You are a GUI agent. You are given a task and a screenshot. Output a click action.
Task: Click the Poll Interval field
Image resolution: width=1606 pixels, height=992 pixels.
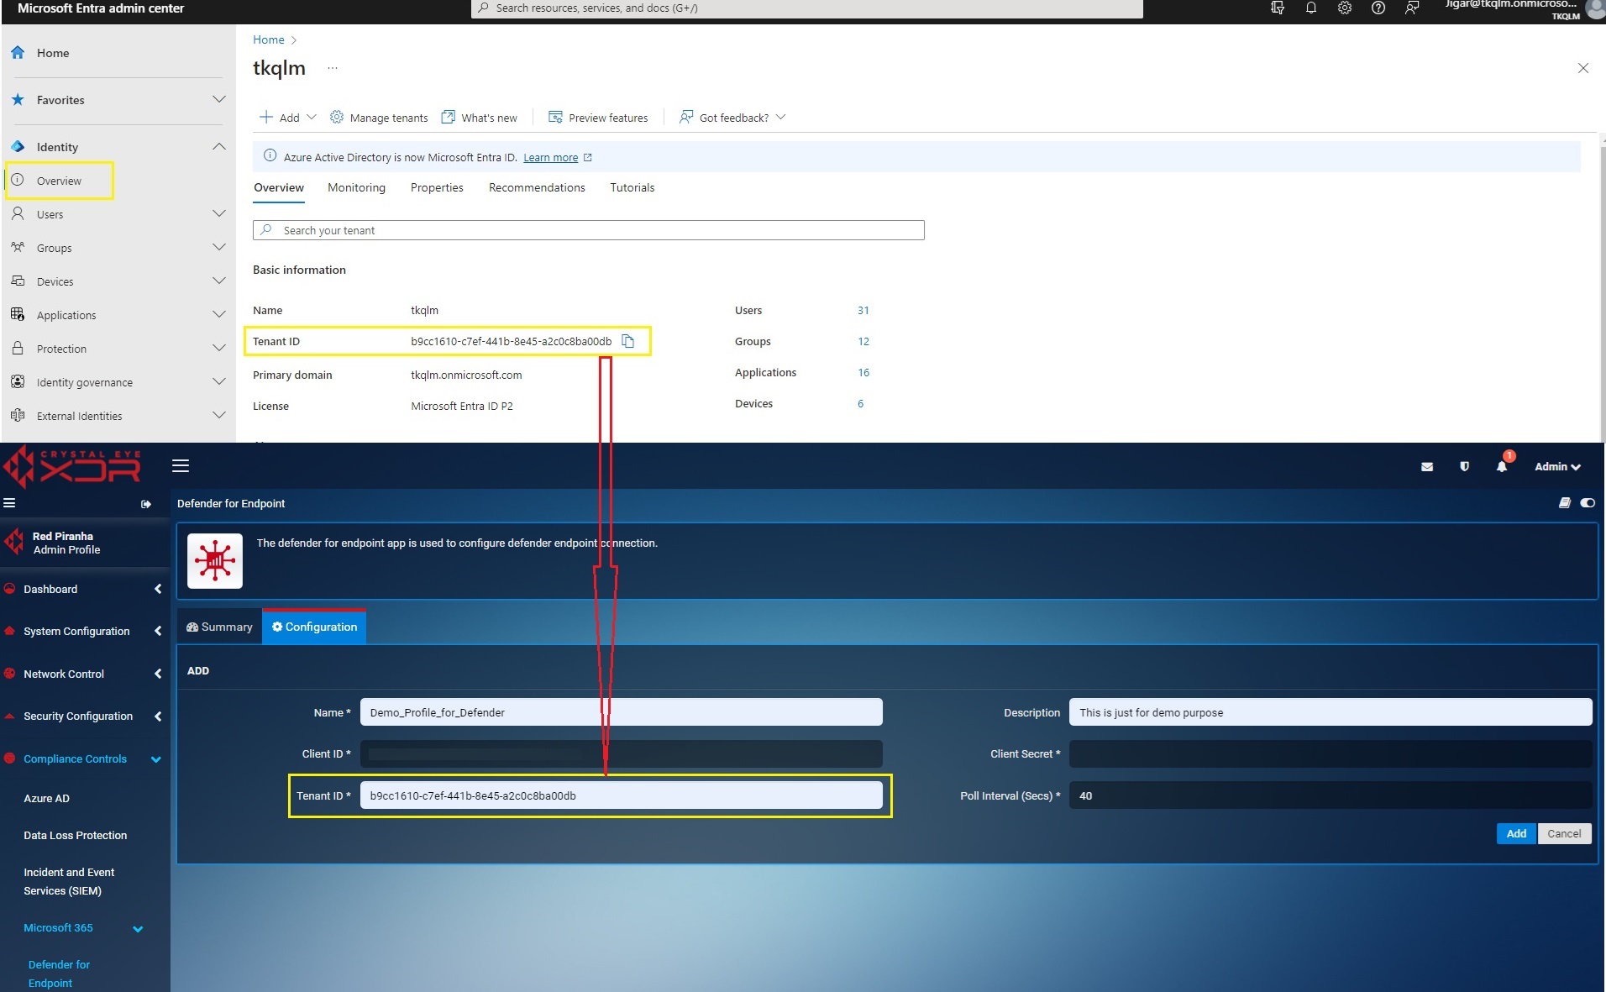click(x=1330, y=795)
